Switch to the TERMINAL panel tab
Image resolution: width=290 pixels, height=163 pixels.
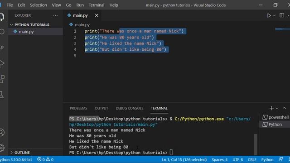pyautogui.click(x=159, y=108)
